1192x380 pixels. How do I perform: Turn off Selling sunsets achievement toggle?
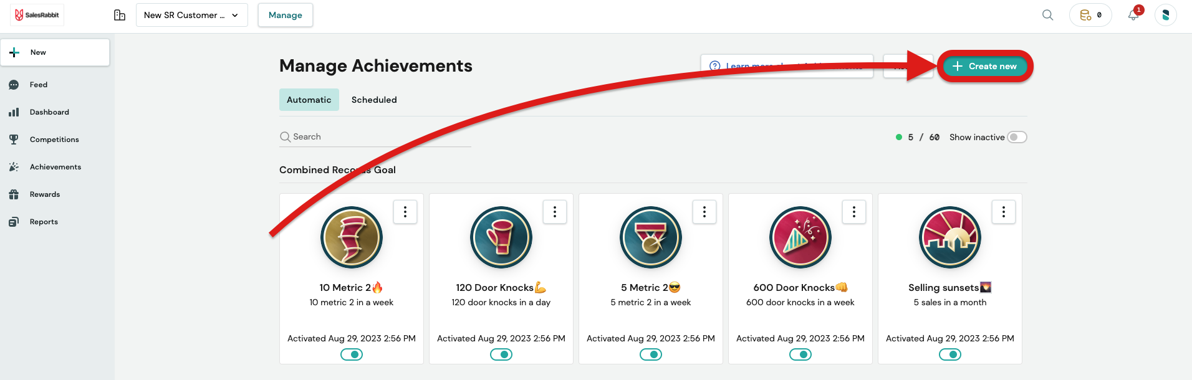click(950, 354)
